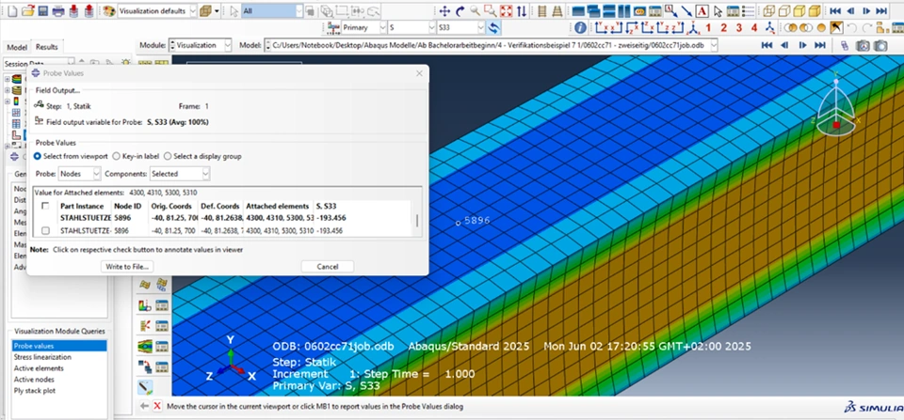Click the 'Write to File...' button
This screenshot has width=904, height=420.
127,267
